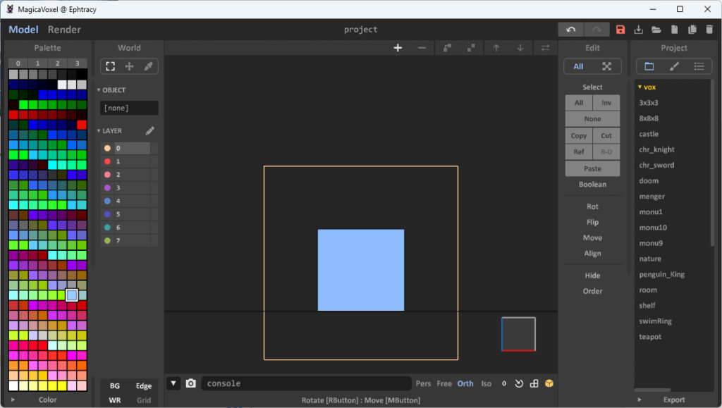
Task: Click the group objects icon
Action: pyautogui.click(x=447, y=48)
